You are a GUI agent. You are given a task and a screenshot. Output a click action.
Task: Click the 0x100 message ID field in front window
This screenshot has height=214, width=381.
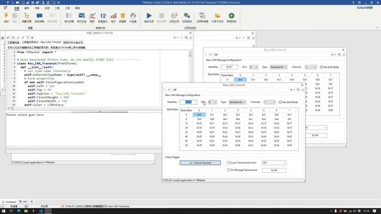pos(274,171)
